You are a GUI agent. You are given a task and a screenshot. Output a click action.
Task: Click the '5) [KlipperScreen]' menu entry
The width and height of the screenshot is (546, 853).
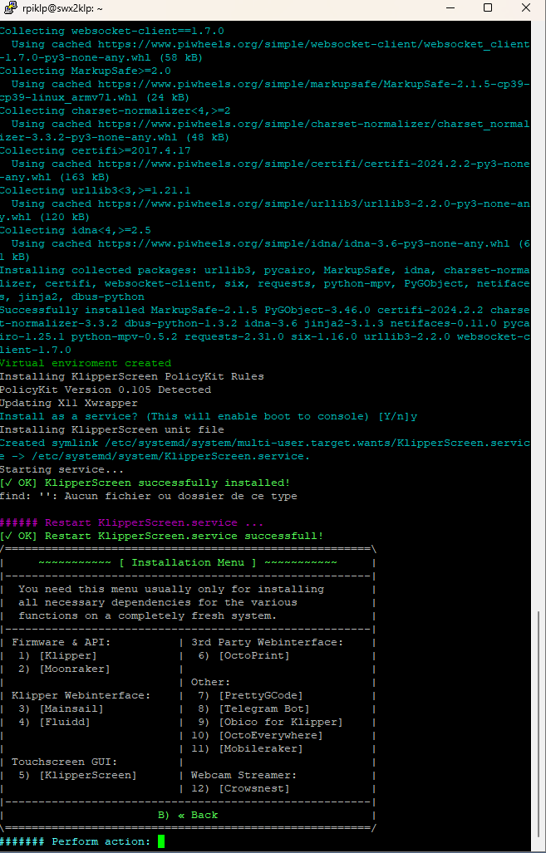(77, 775)
